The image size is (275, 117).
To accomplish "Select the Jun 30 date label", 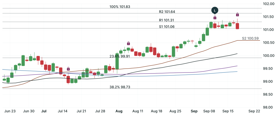I will 29,111.
